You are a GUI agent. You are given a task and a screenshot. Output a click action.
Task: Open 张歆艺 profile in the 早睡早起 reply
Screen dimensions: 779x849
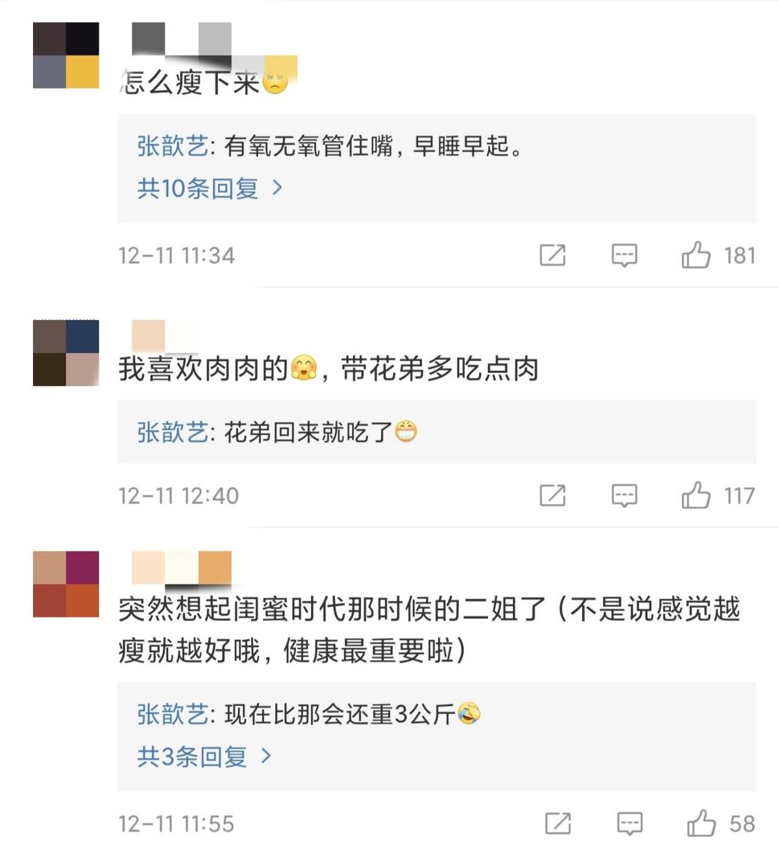[172, 146]
